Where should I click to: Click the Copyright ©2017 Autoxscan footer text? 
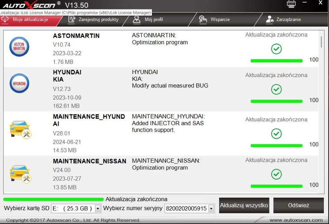pos(73,220)
